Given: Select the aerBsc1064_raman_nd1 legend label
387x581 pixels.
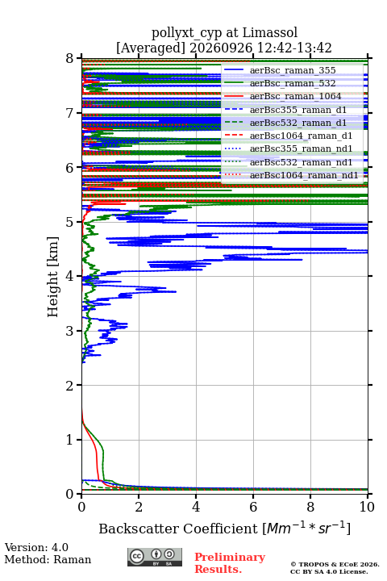Looking at the screenshot, I should 304,175.
